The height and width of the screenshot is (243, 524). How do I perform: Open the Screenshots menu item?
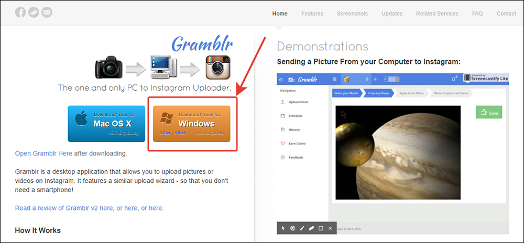[352, 14]
